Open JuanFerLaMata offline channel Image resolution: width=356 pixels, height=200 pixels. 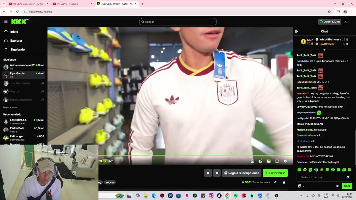[24, 83]
